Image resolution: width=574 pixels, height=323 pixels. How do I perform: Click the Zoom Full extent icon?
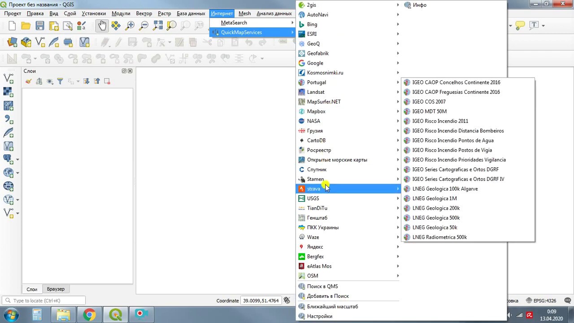pyautogui.click(x=157, y=26)
